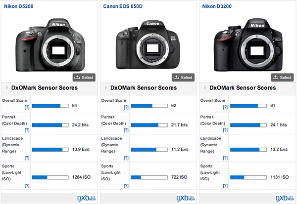Open Landscape Dynamic Range help [?] for Canon 650D
This screenshot has width=297, height=204.
[126, 158]
